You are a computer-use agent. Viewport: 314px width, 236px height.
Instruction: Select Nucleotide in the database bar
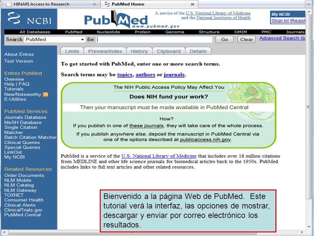108,32
